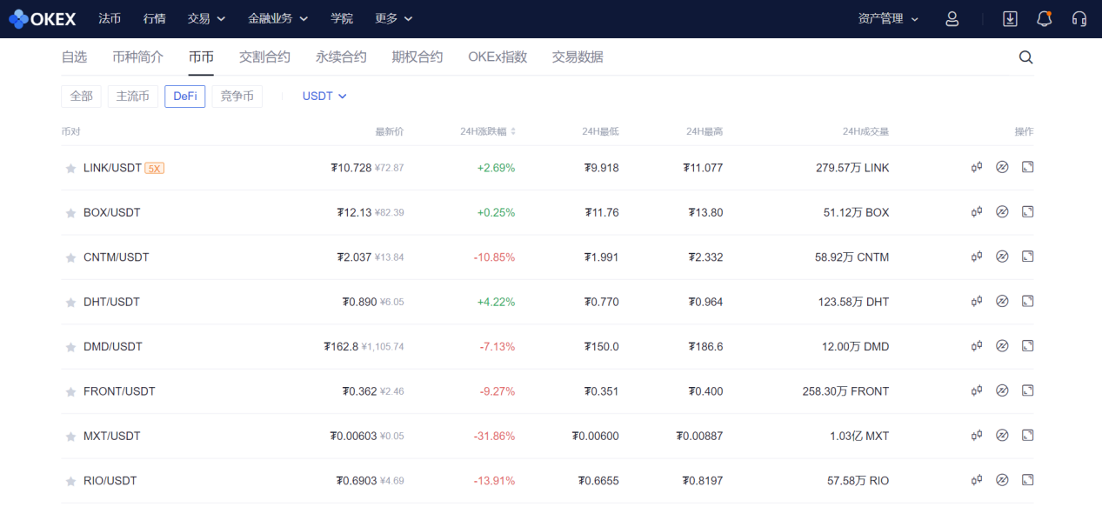The image size is (1102, 507).
Task: Click the round arrow icon for DMD/USDT
Action: pyautogui.click(x=1002, y=346)
